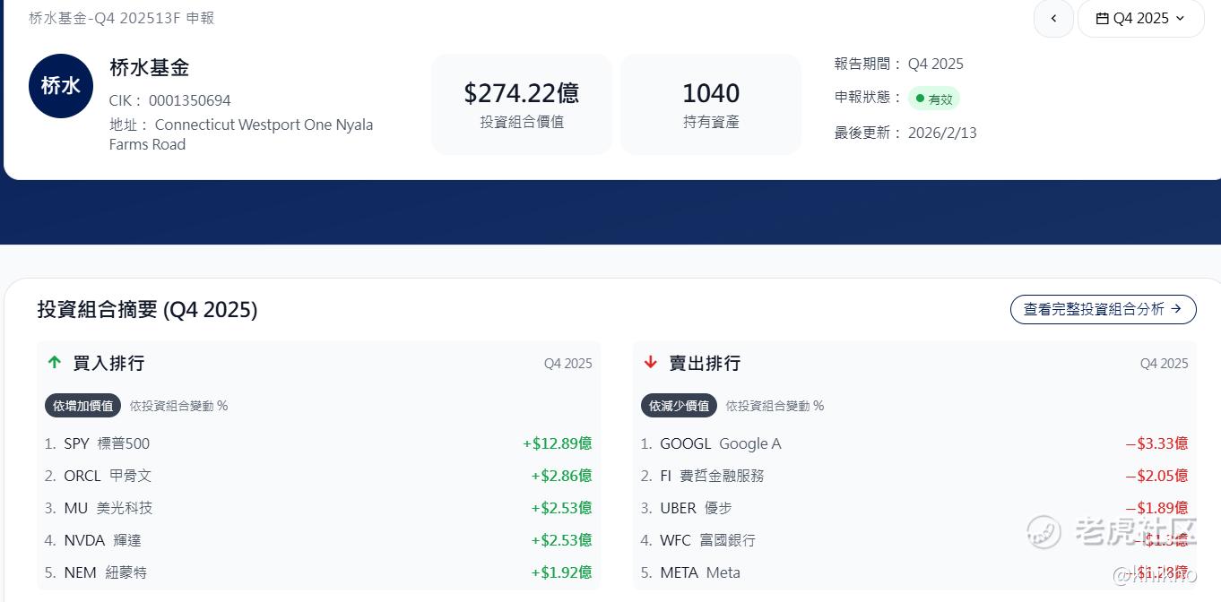Image resolution: width=1221 pixels, height=602 pixels.
Task: Click the −$2.05億 value for FI
Action: coord(1157,476)
